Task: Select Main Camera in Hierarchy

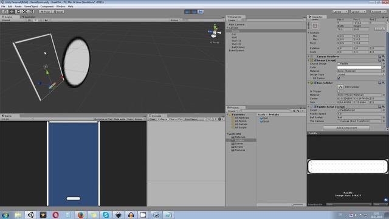Action: coord(236,24)
